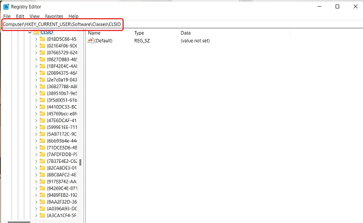Viewport: 363px width, 223px height.
Task: Select the {9AA2F32D-36 key label
Action: [x=62, y=202]
